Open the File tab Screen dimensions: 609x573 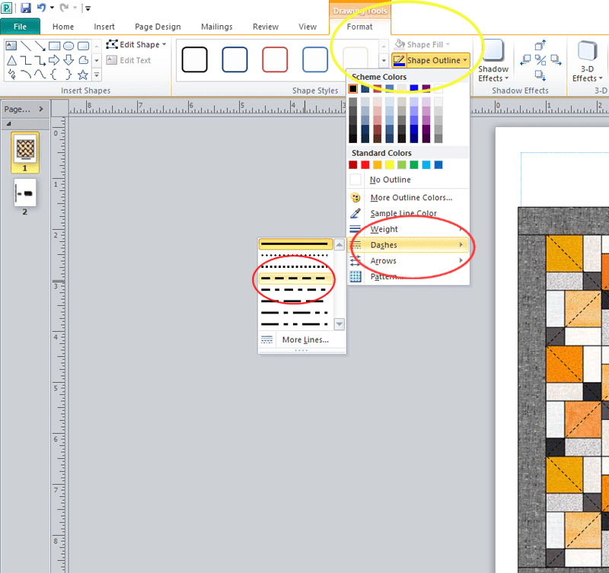[21, 27]
